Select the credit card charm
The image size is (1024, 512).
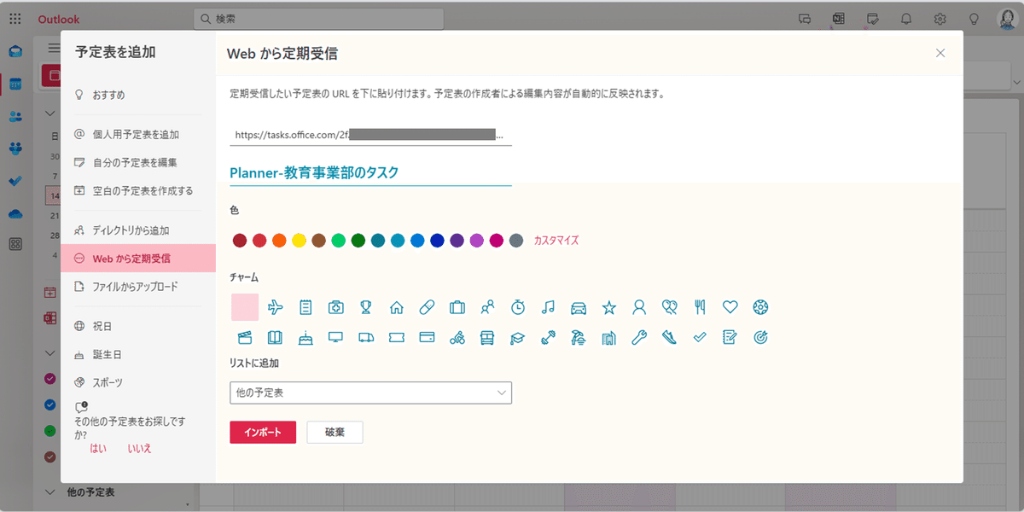point(427,337)
